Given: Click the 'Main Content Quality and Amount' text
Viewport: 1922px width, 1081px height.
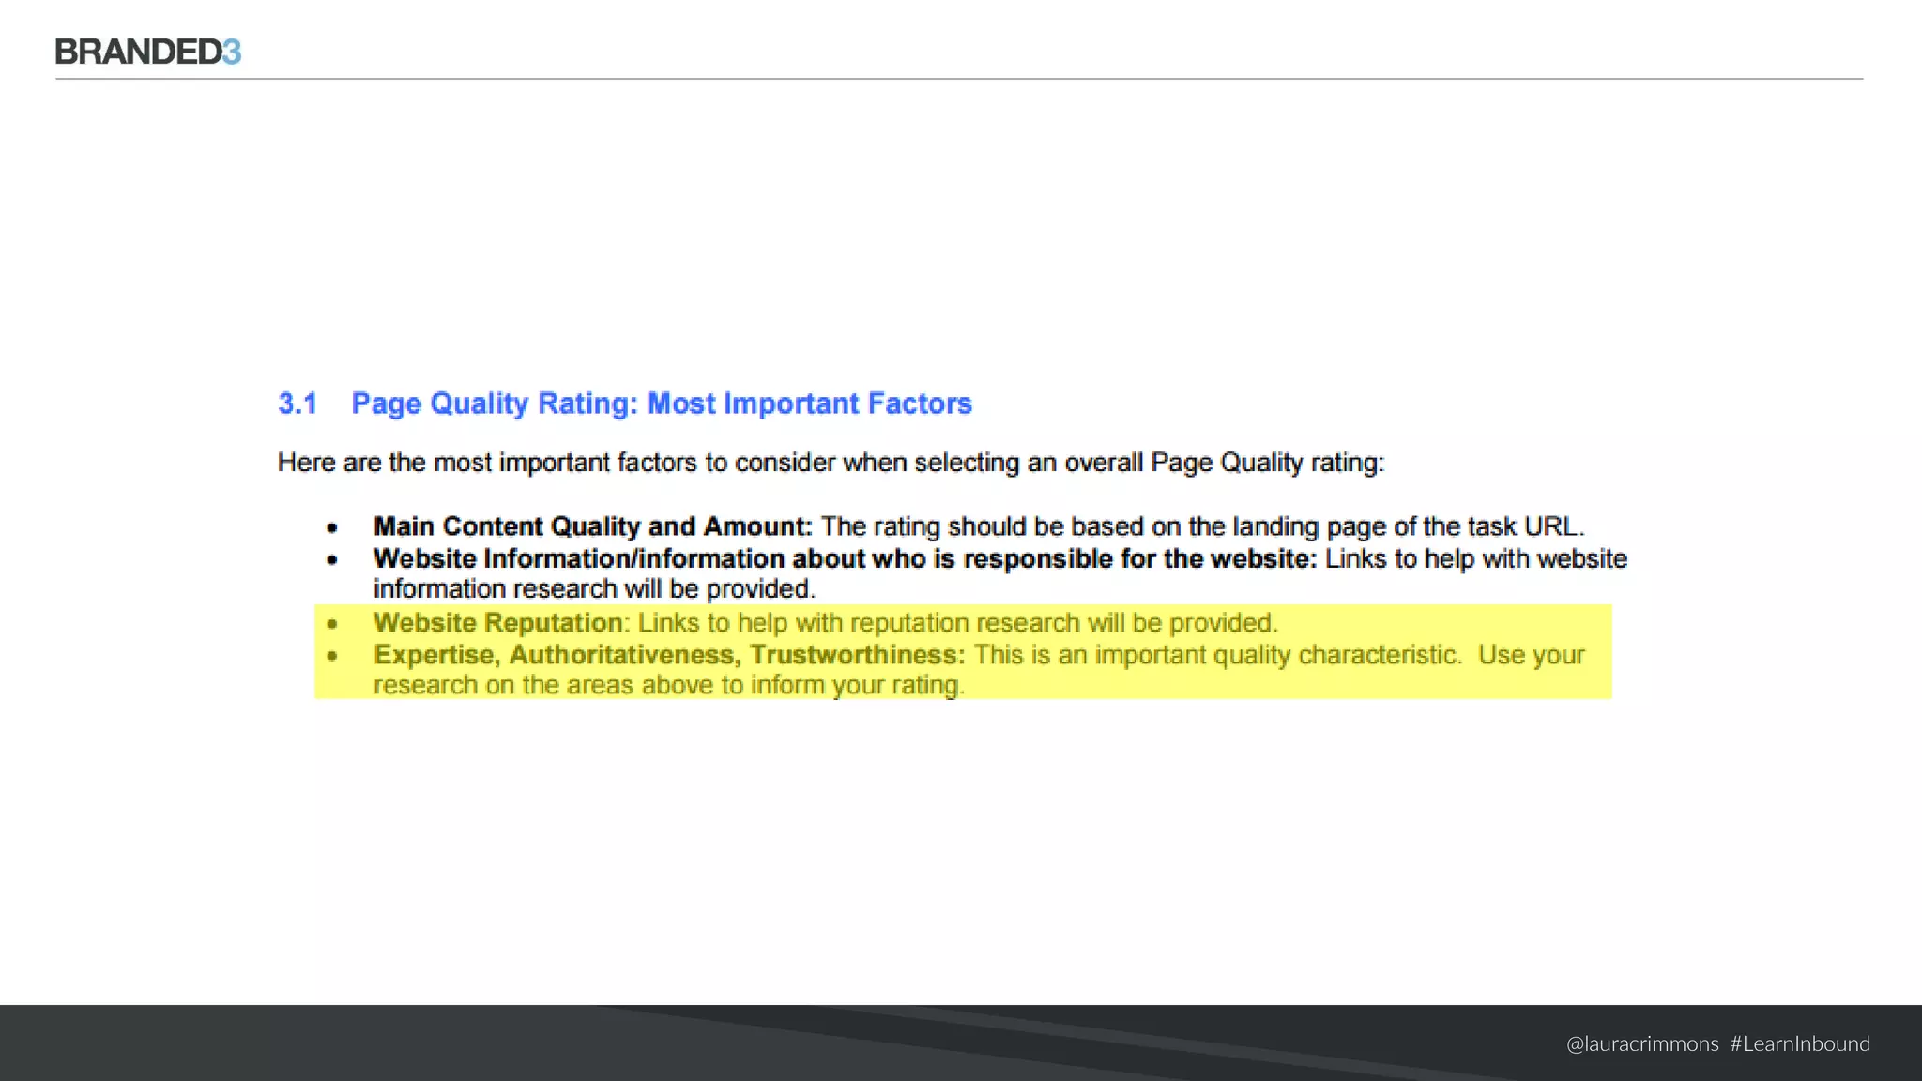Looking at the screenshot, I should click(x=592, y=526).
